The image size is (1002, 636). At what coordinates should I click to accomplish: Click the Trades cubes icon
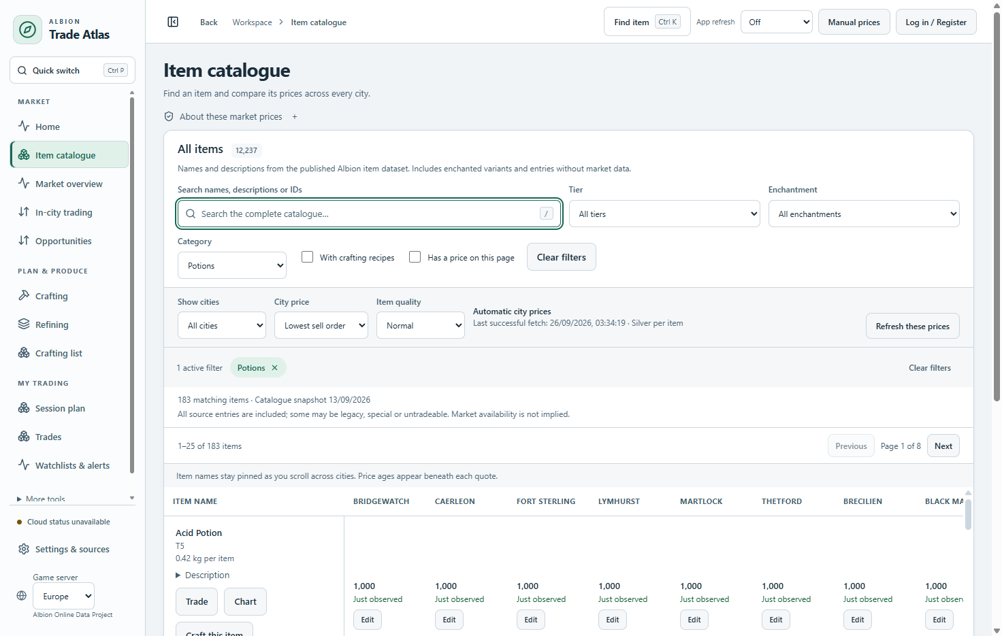[24, 436]
